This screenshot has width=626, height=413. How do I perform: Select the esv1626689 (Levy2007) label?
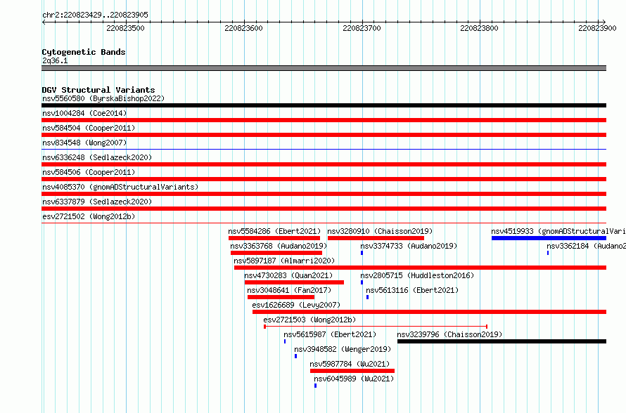296,305
